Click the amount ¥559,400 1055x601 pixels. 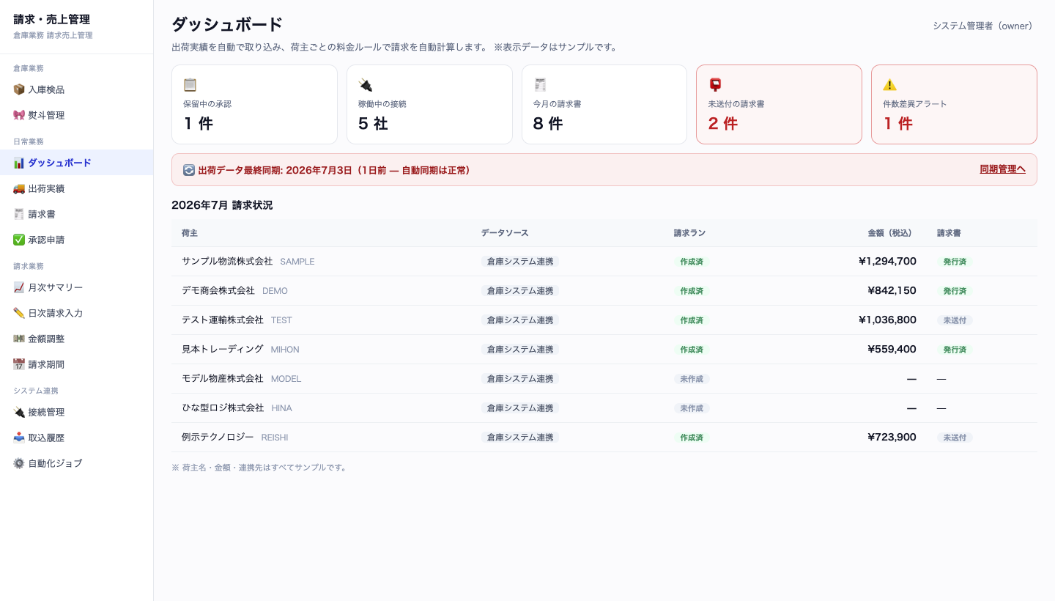pos(892,349)
